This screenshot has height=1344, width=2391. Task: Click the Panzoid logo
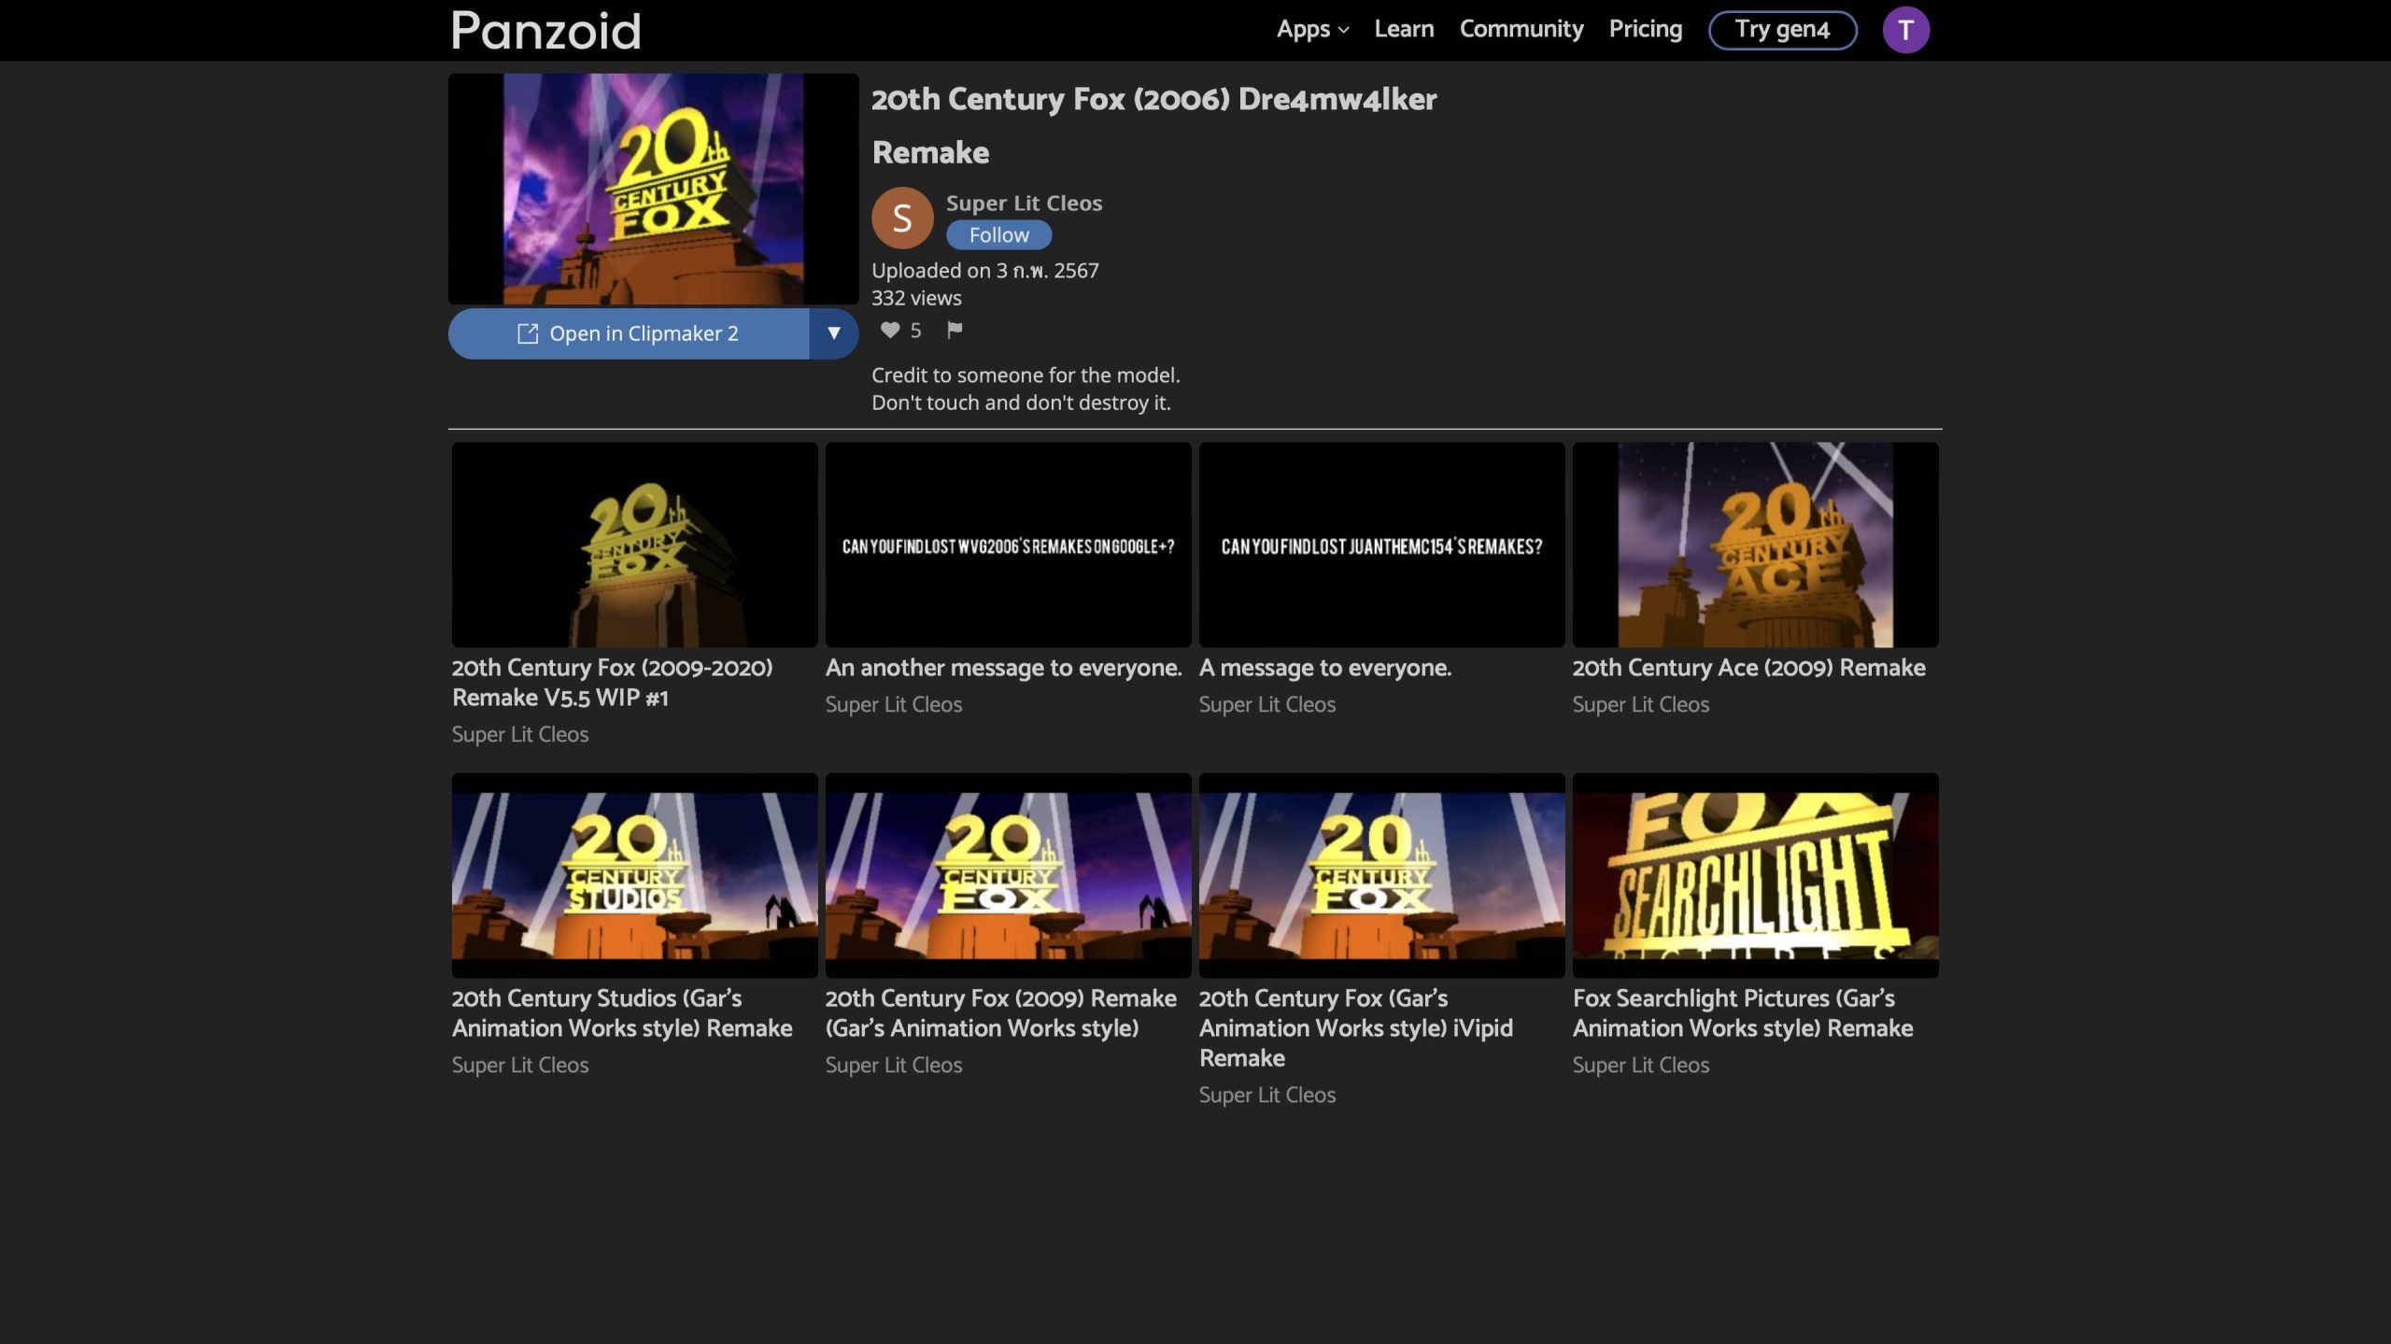click(546, 31)
